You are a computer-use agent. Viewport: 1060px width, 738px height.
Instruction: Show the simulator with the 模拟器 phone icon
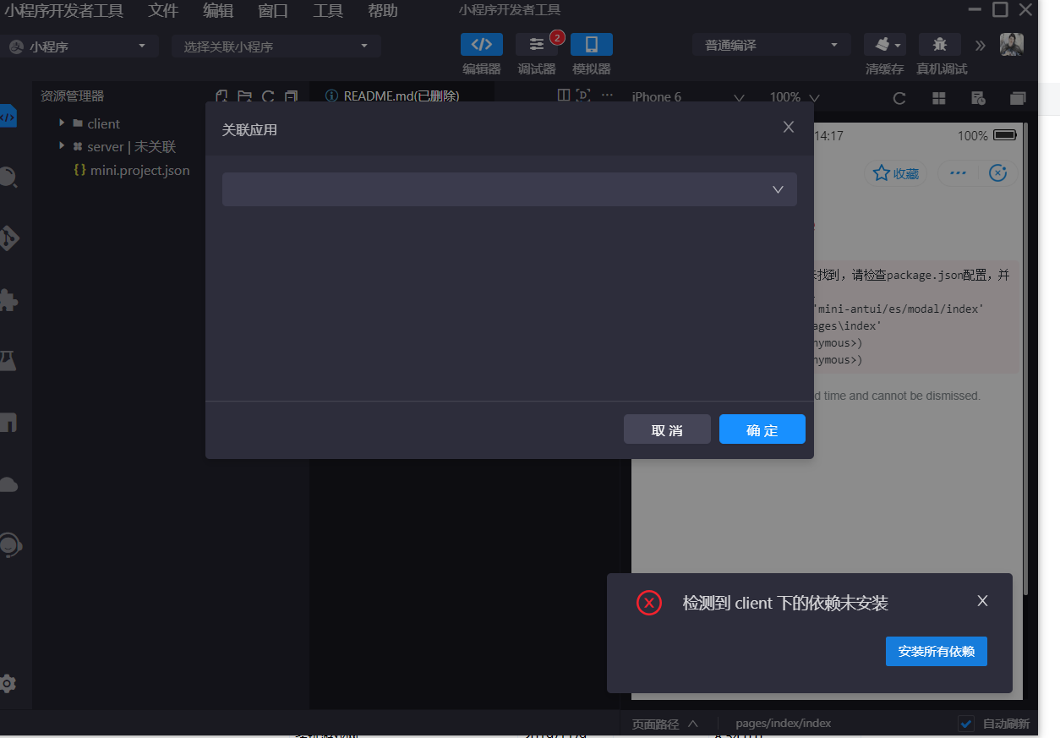592,45
